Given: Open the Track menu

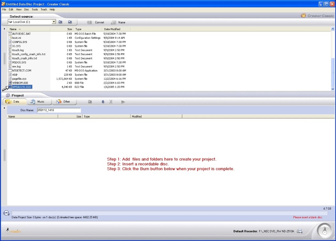Looking at the screenshot, I should click(44, 9).
